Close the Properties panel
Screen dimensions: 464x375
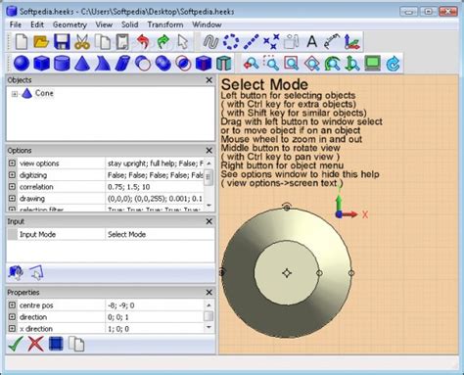[209, 292]
